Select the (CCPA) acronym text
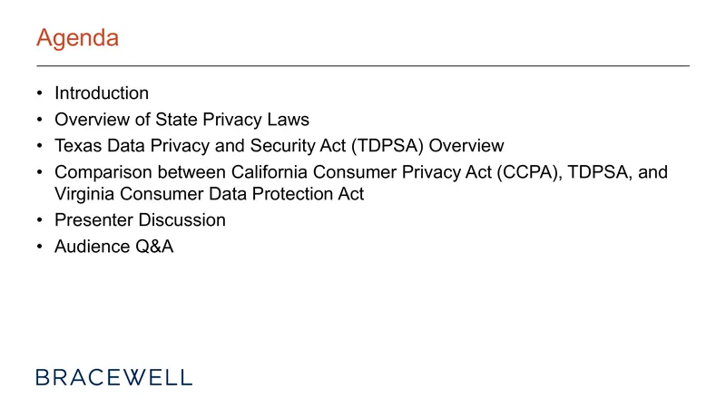726x408 pixels. click(529, 172)
